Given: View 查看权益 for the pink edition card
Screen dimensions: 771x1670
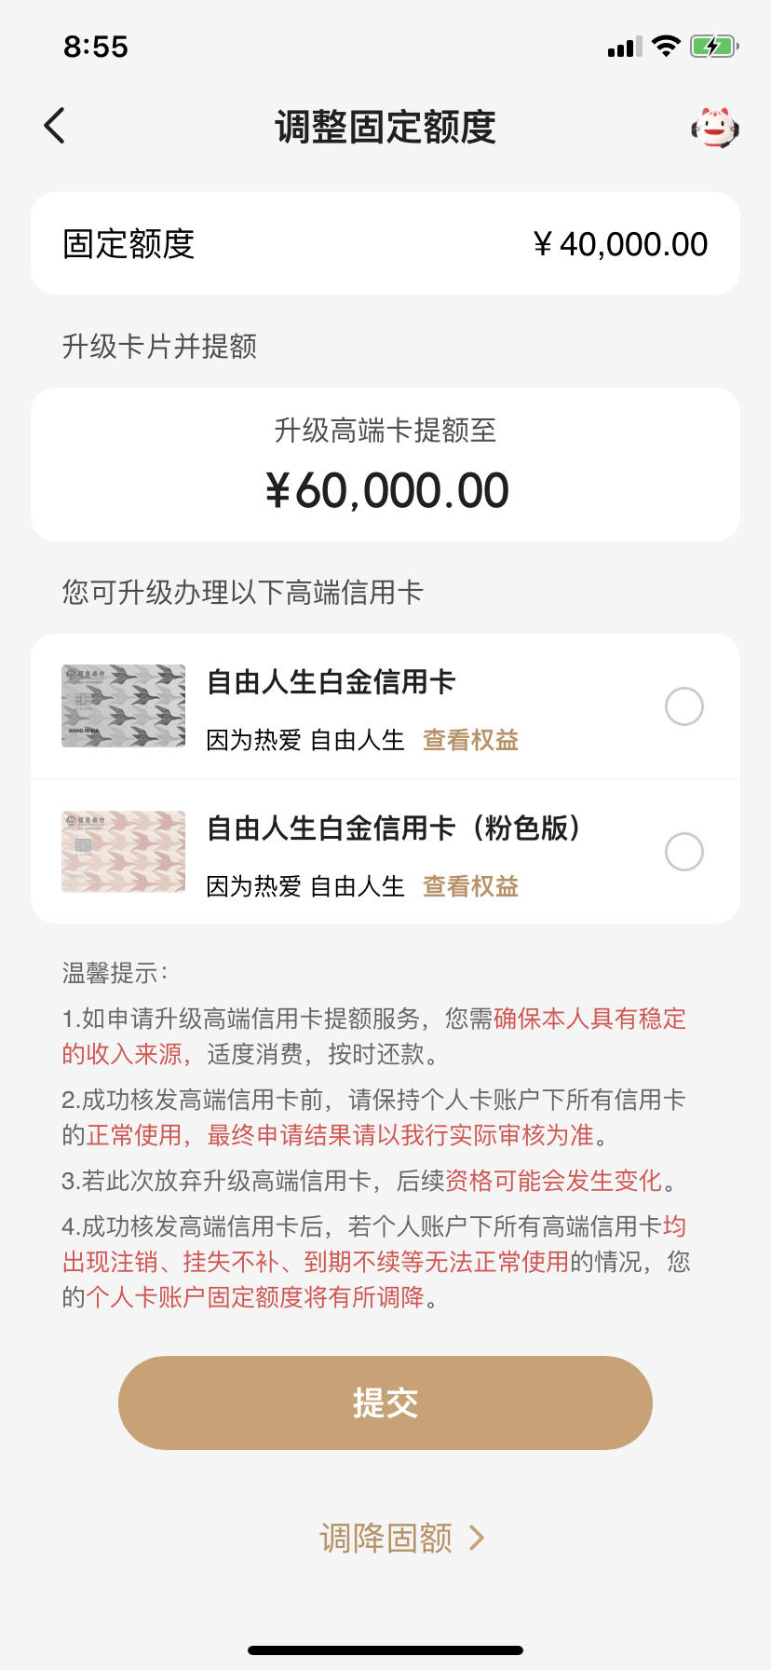Looking at the screenshot, I should click(x=470, y=886).
